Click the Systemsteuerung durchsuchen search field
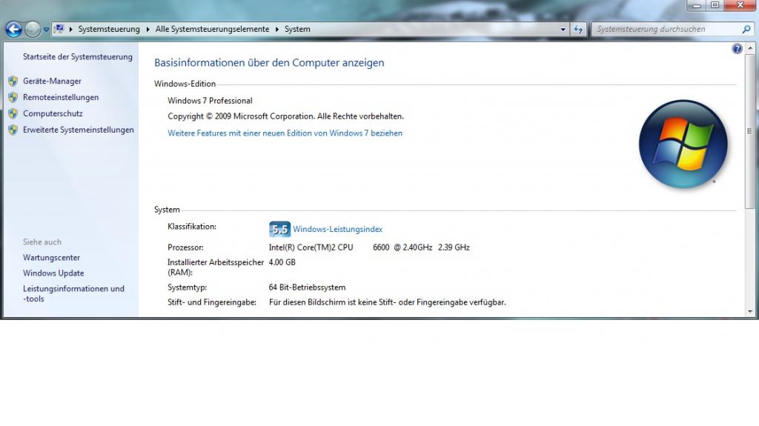 tap(663, 30)
